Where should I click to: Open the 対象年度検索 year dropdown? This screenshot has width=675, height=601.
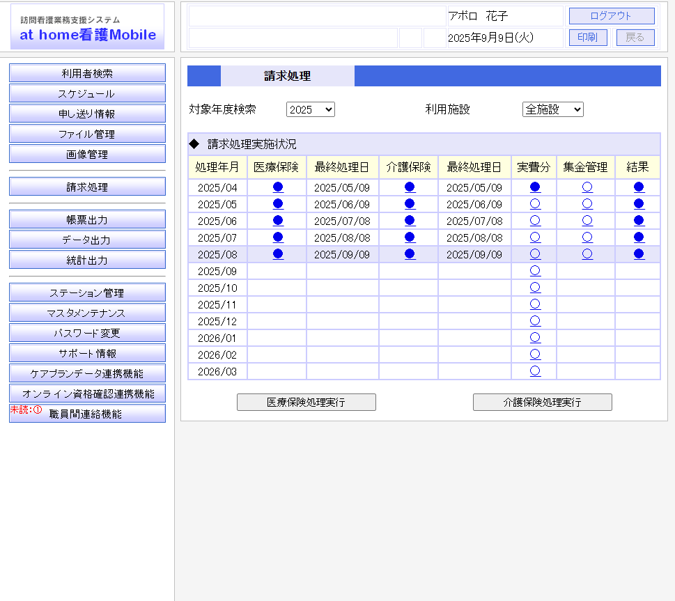[311, 109]
